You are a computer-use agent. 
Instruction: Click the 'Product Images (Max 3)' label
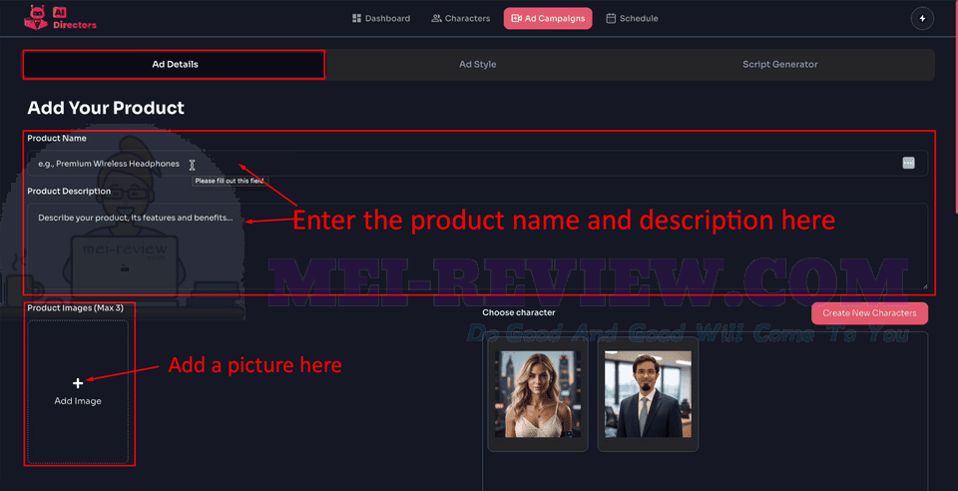[75, 307]
